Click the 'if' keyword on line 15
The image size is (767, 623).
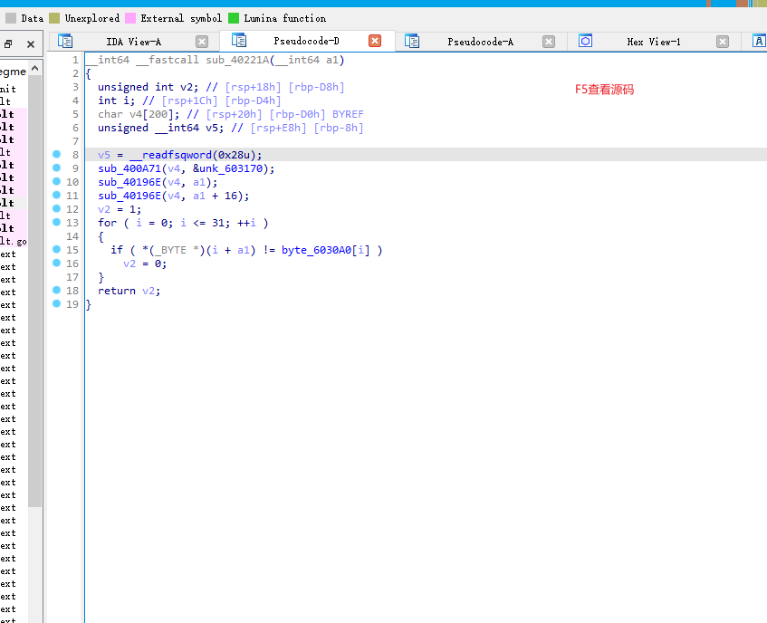click(117, 250)
